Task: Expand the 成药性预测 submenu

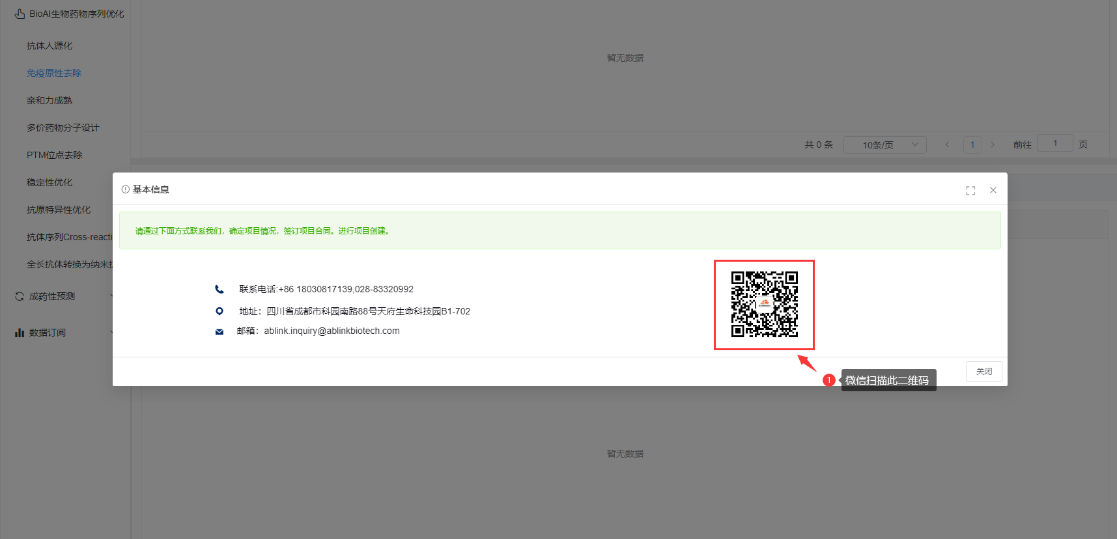Action: (x=52, y=296)
